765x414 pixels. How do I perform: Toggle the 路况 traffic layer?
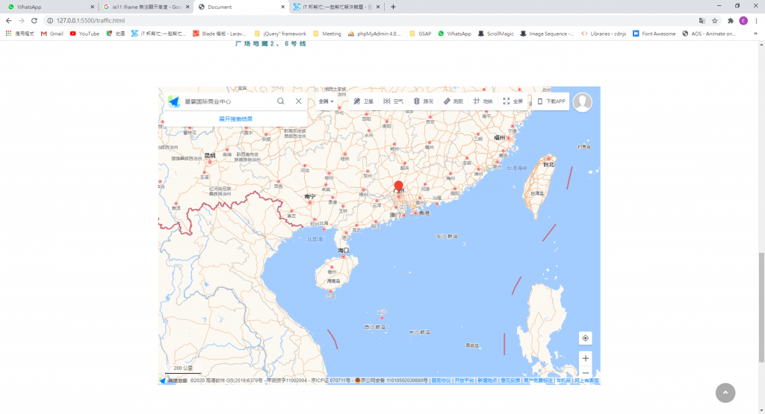424,101
